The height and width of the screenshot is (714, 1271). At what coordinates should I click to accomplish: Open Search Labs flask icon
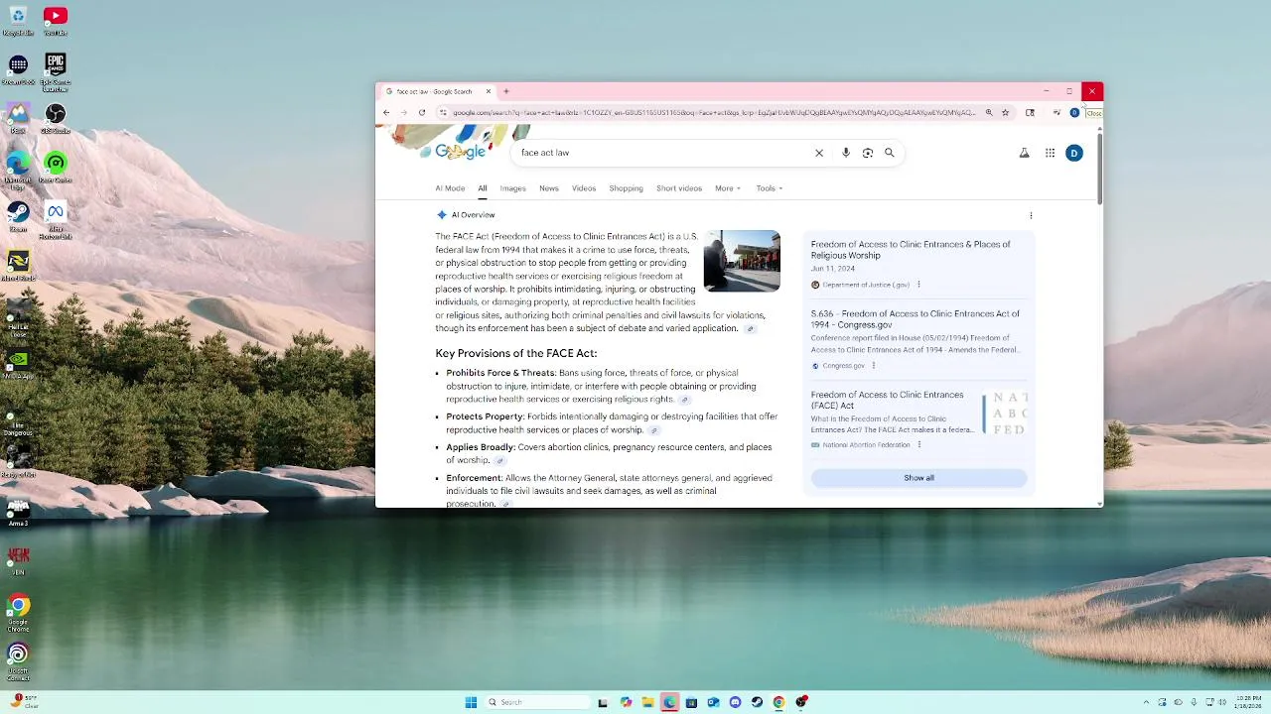(1024, 153)
